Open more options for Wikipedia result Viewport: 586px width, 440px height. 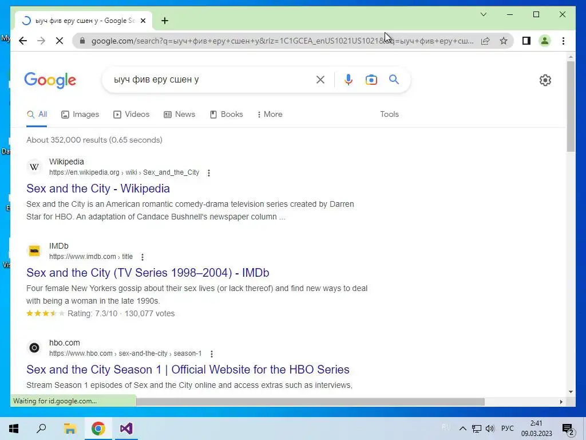[x=209, y=173]
